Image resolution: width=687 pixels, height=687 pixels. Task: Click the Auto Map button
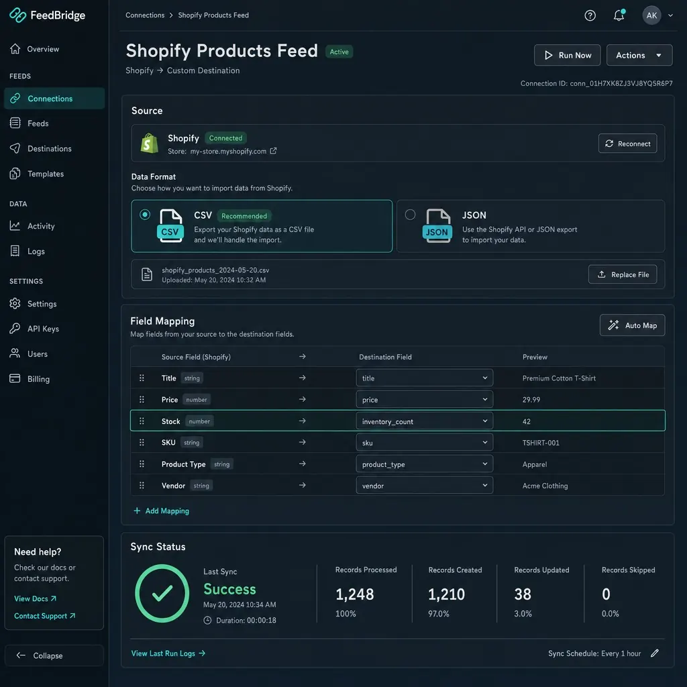[632, 325]
